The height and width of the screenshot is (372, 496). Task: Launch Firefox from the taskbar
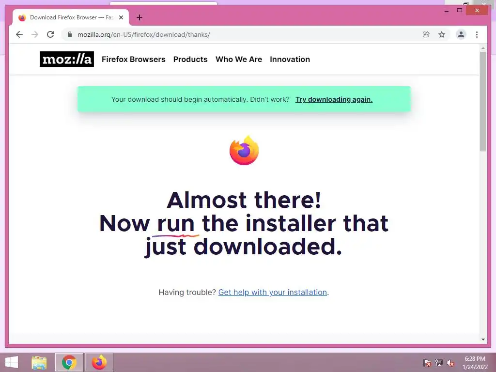[99, 362]
